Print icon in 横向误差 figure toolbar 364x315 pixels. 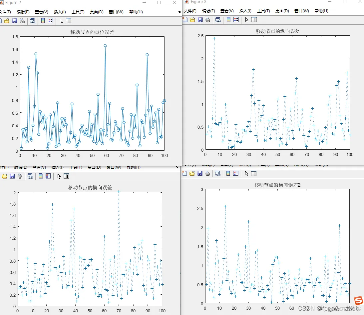coord(20,176)
